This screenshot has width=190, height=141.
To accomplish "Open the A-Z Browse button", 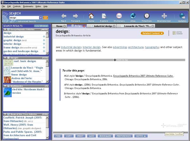I will 41,26.
